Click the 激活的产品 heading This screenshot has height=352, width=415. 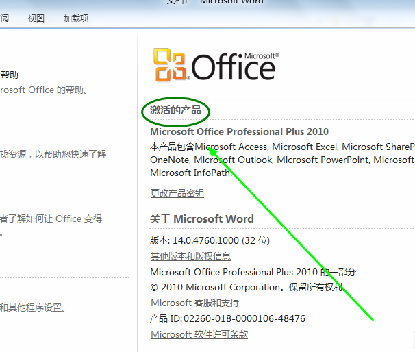[x=175, y=110]
